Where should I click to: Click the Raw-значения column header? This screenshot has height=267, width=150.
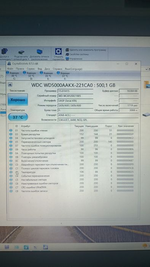(126, 126)
